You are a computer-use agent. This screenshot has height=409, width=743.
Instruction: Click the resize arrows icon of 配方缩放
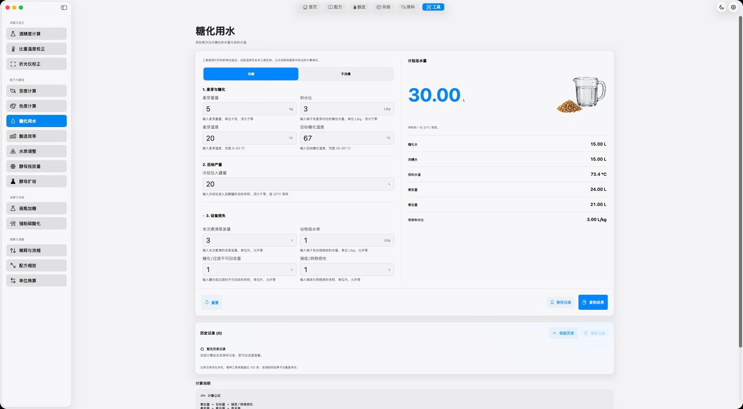point(13,266)
